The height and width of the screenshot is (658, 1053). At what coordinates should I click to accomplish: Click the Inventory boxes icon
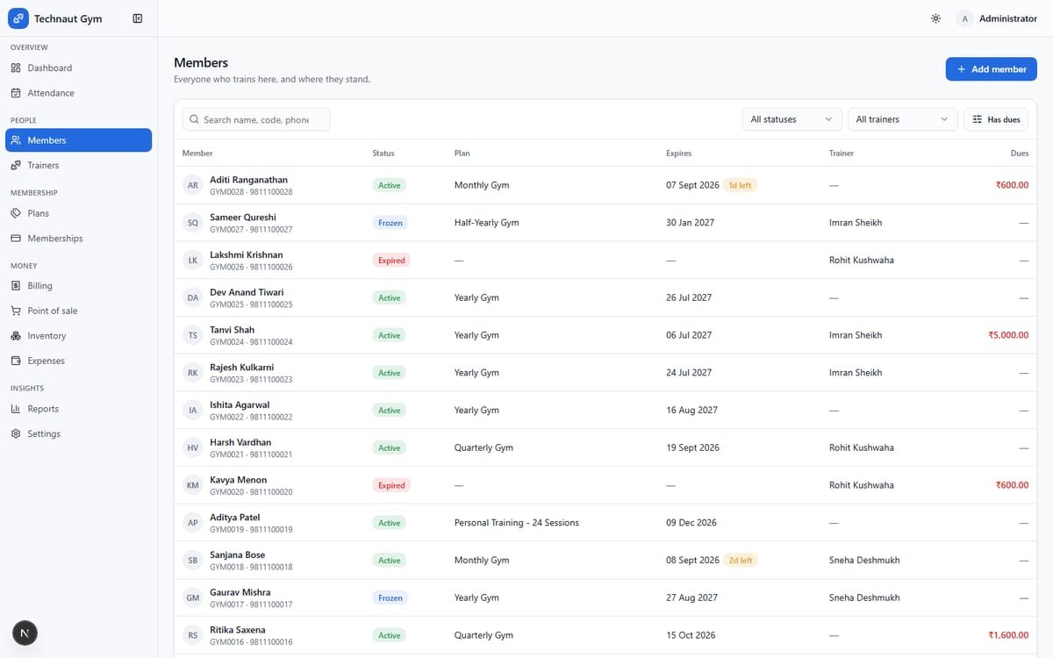tap(16, 336)
